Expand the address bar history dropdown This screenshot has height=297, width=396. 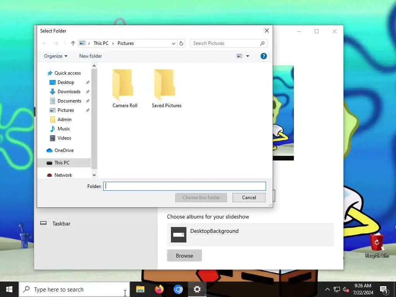(174, 43)
